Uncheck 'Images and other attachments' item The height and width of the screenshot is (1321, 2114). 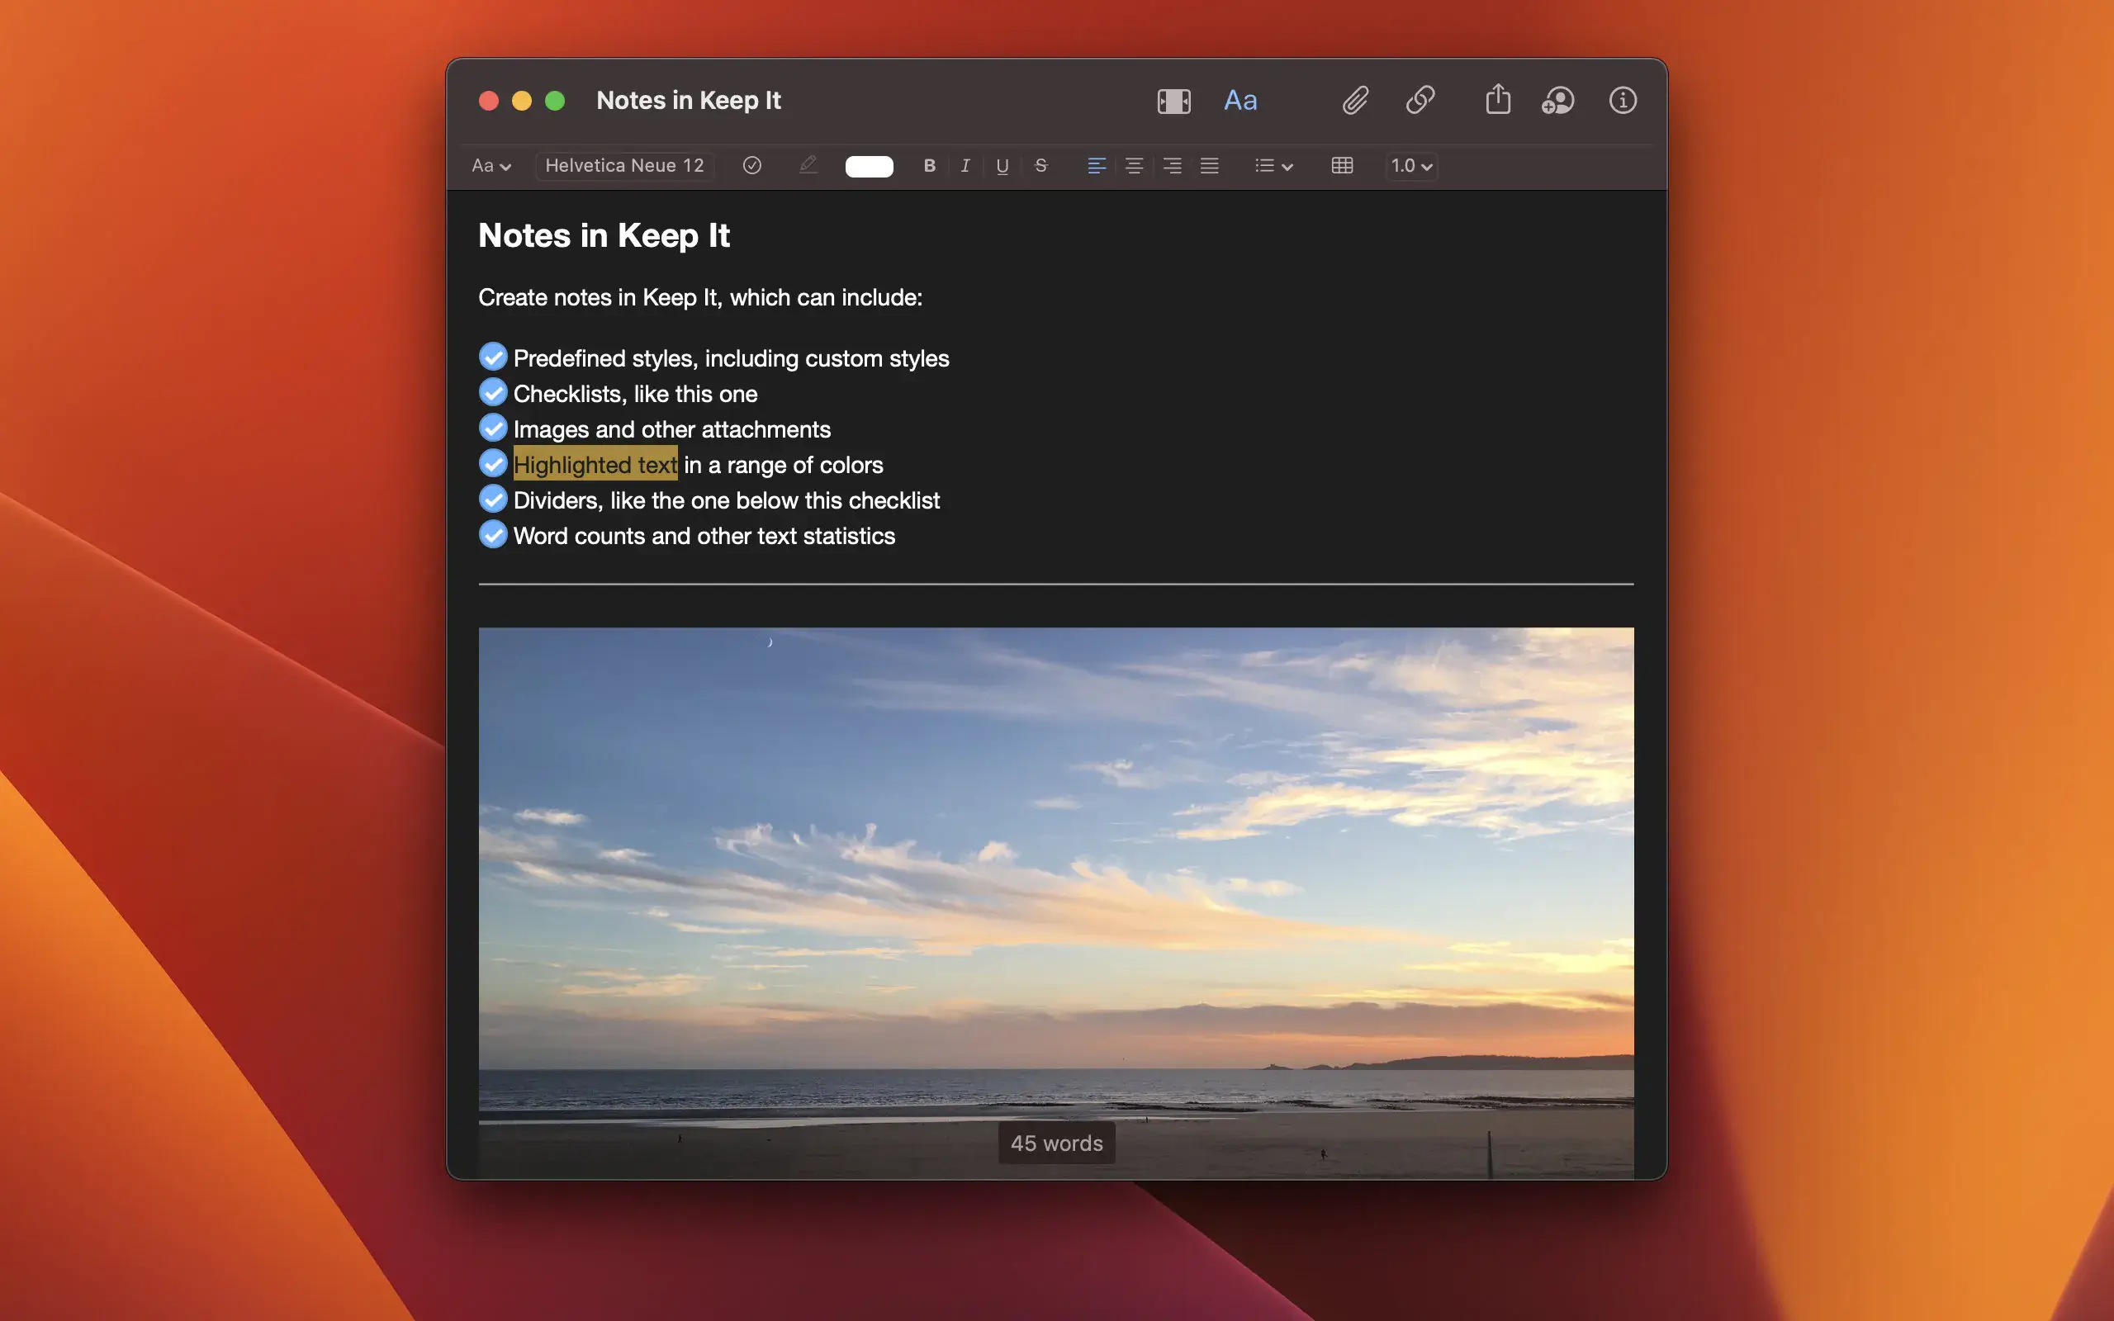tap(494, 428)
